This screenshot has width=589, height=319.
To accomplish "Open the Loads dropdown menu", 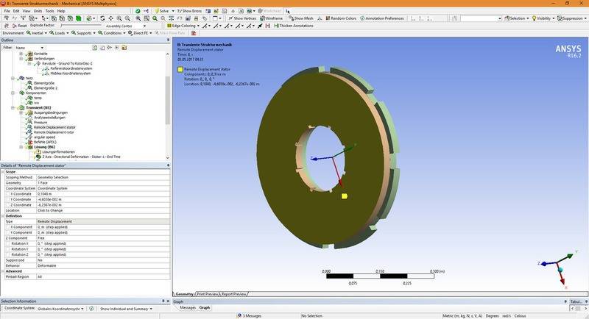I will [60, 33].
